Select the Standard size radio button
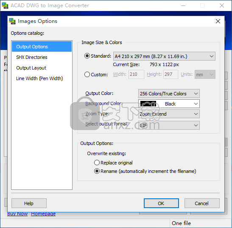 [x=87, y=56]
